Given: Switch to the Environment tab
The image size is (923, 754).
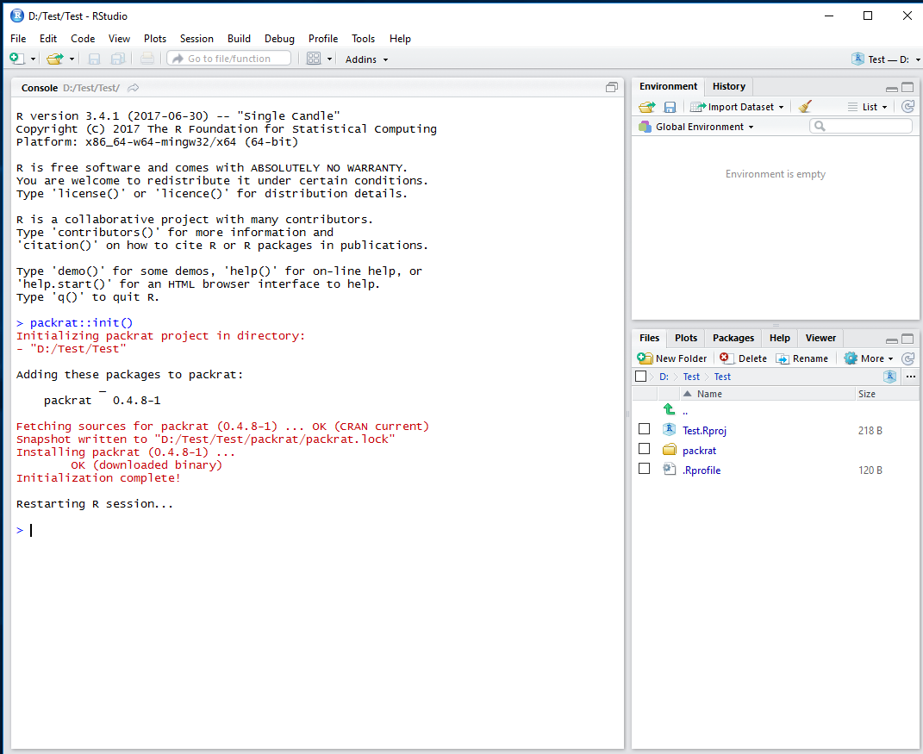Looking at the screenshot, I should pyautogui.click(x=668, y=86).
